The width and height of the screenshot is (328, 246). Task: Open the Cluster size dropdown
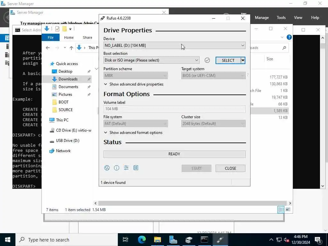click(213, 124)
